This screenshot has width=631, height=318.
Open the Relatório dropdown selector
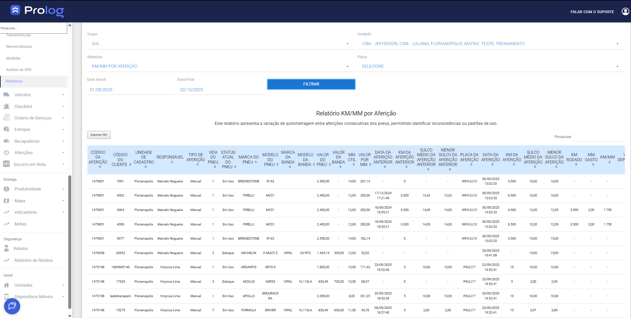(220, 66)
